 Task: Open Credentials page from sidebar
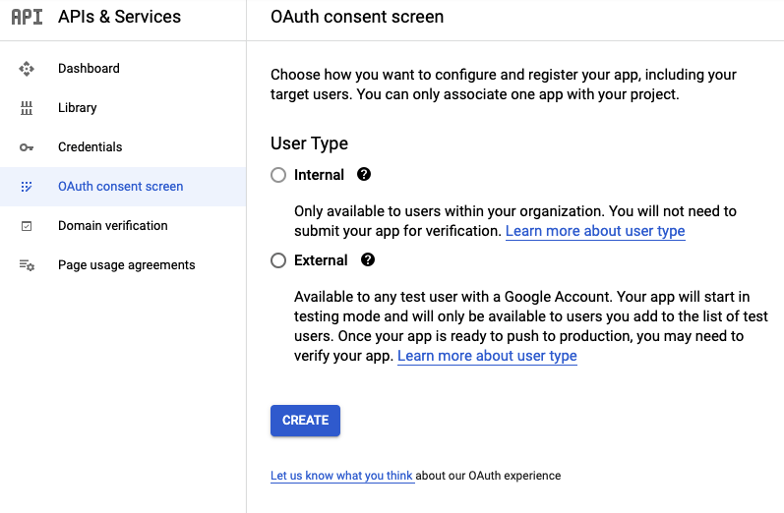(123, 147)
